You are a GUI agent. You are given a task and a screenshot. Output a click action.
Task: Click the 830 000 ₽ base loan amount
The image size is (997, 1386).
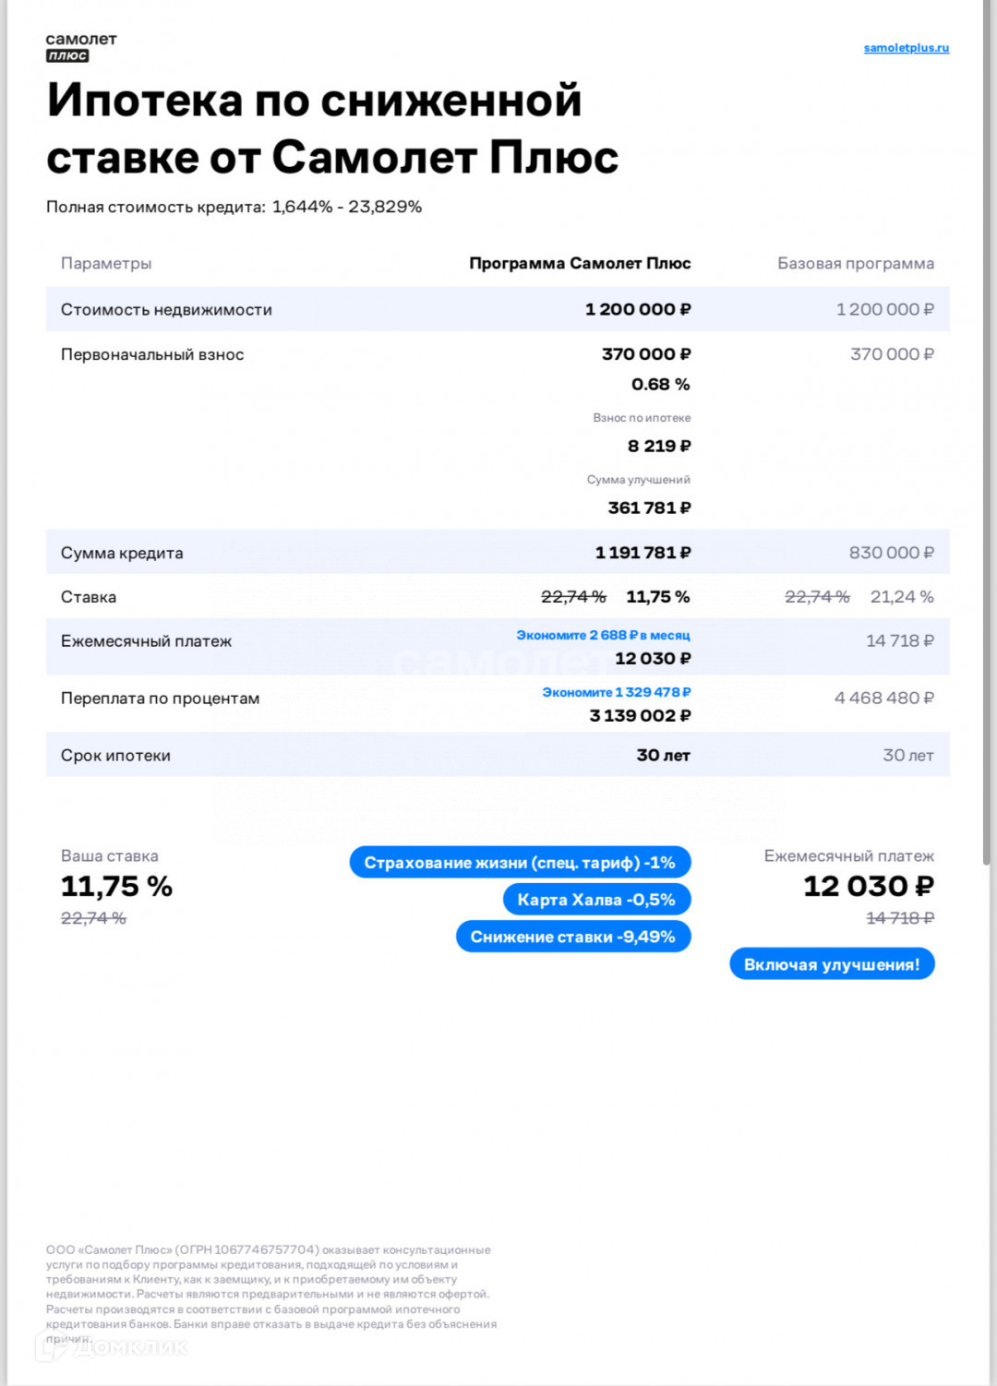(892, 553)
